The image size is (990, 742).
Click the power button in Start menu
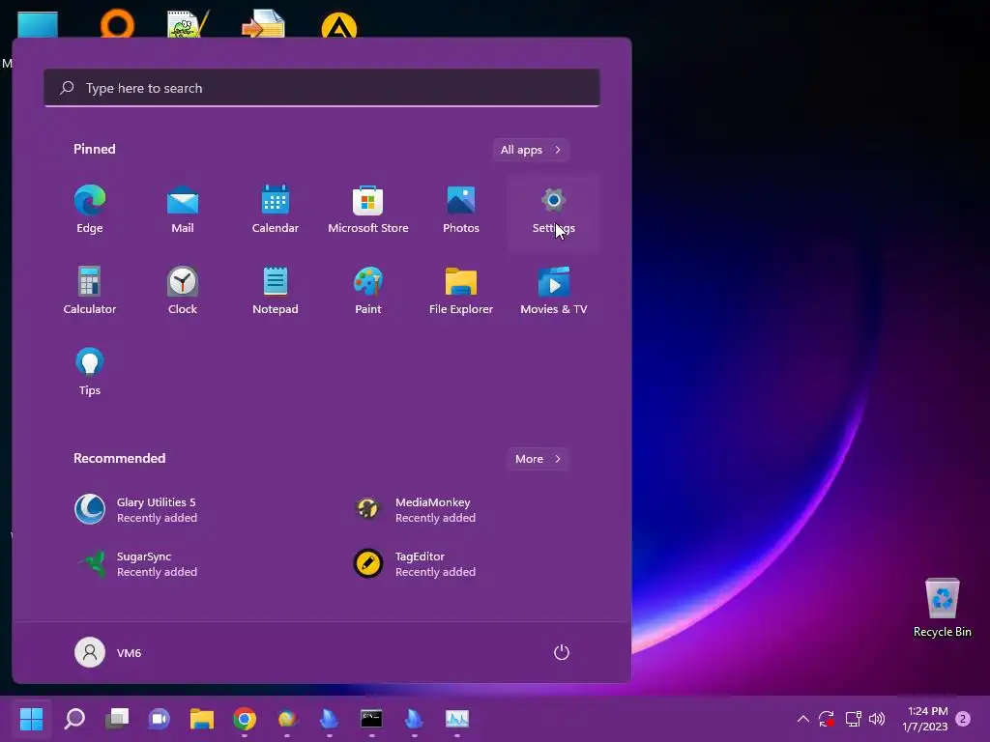(x=562, y=652)
